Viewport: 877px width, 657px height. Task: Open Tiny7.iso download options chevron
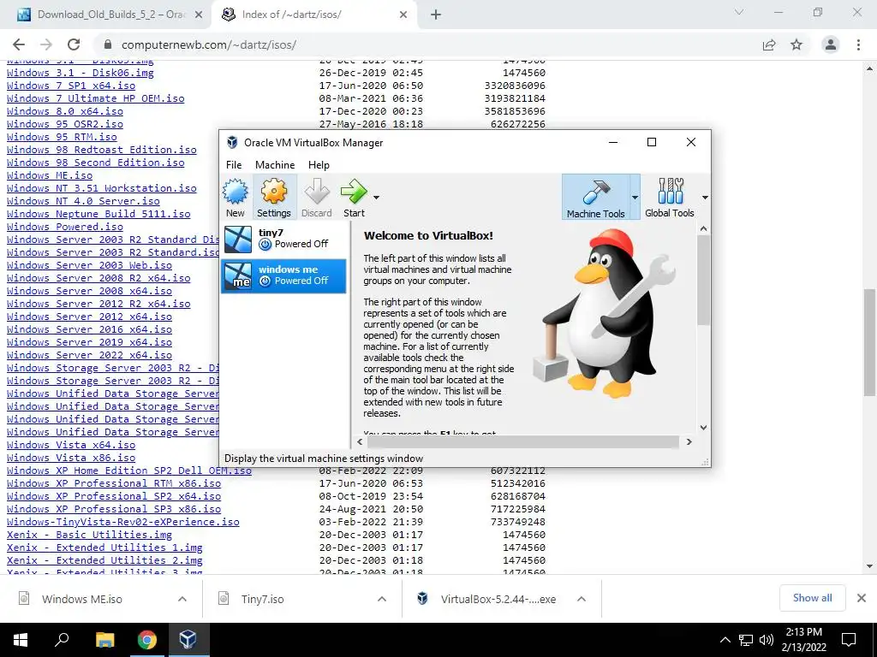pyautogui.click(x=382, y=599)
